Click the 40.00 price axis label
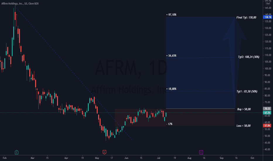Image resolution: width=273 pixels, height=161 pixels. click(x=268, y=150)
